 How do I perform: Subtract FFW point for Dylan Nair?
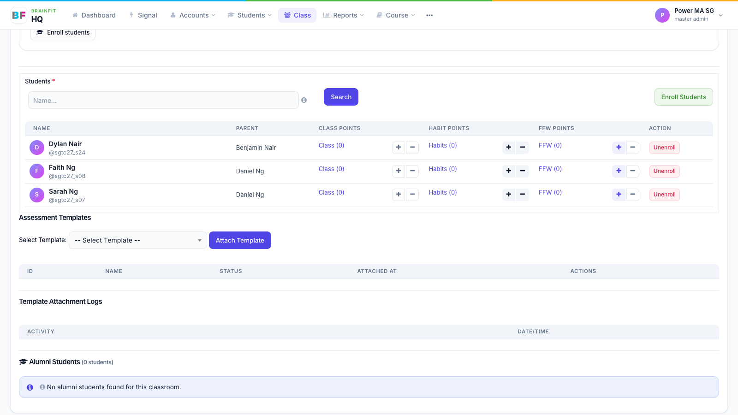pyautogui.click(x=633, y=148)
